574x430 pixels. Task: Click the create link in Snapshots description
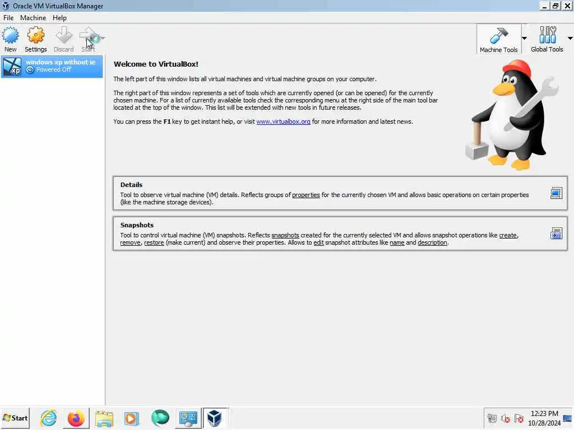pyautogui.click(x=508, y=235)
